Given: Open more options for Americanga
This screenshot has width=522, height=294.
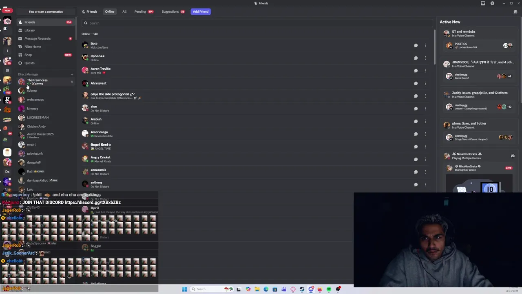Looking at the screenshot, I should click(425, 134).
